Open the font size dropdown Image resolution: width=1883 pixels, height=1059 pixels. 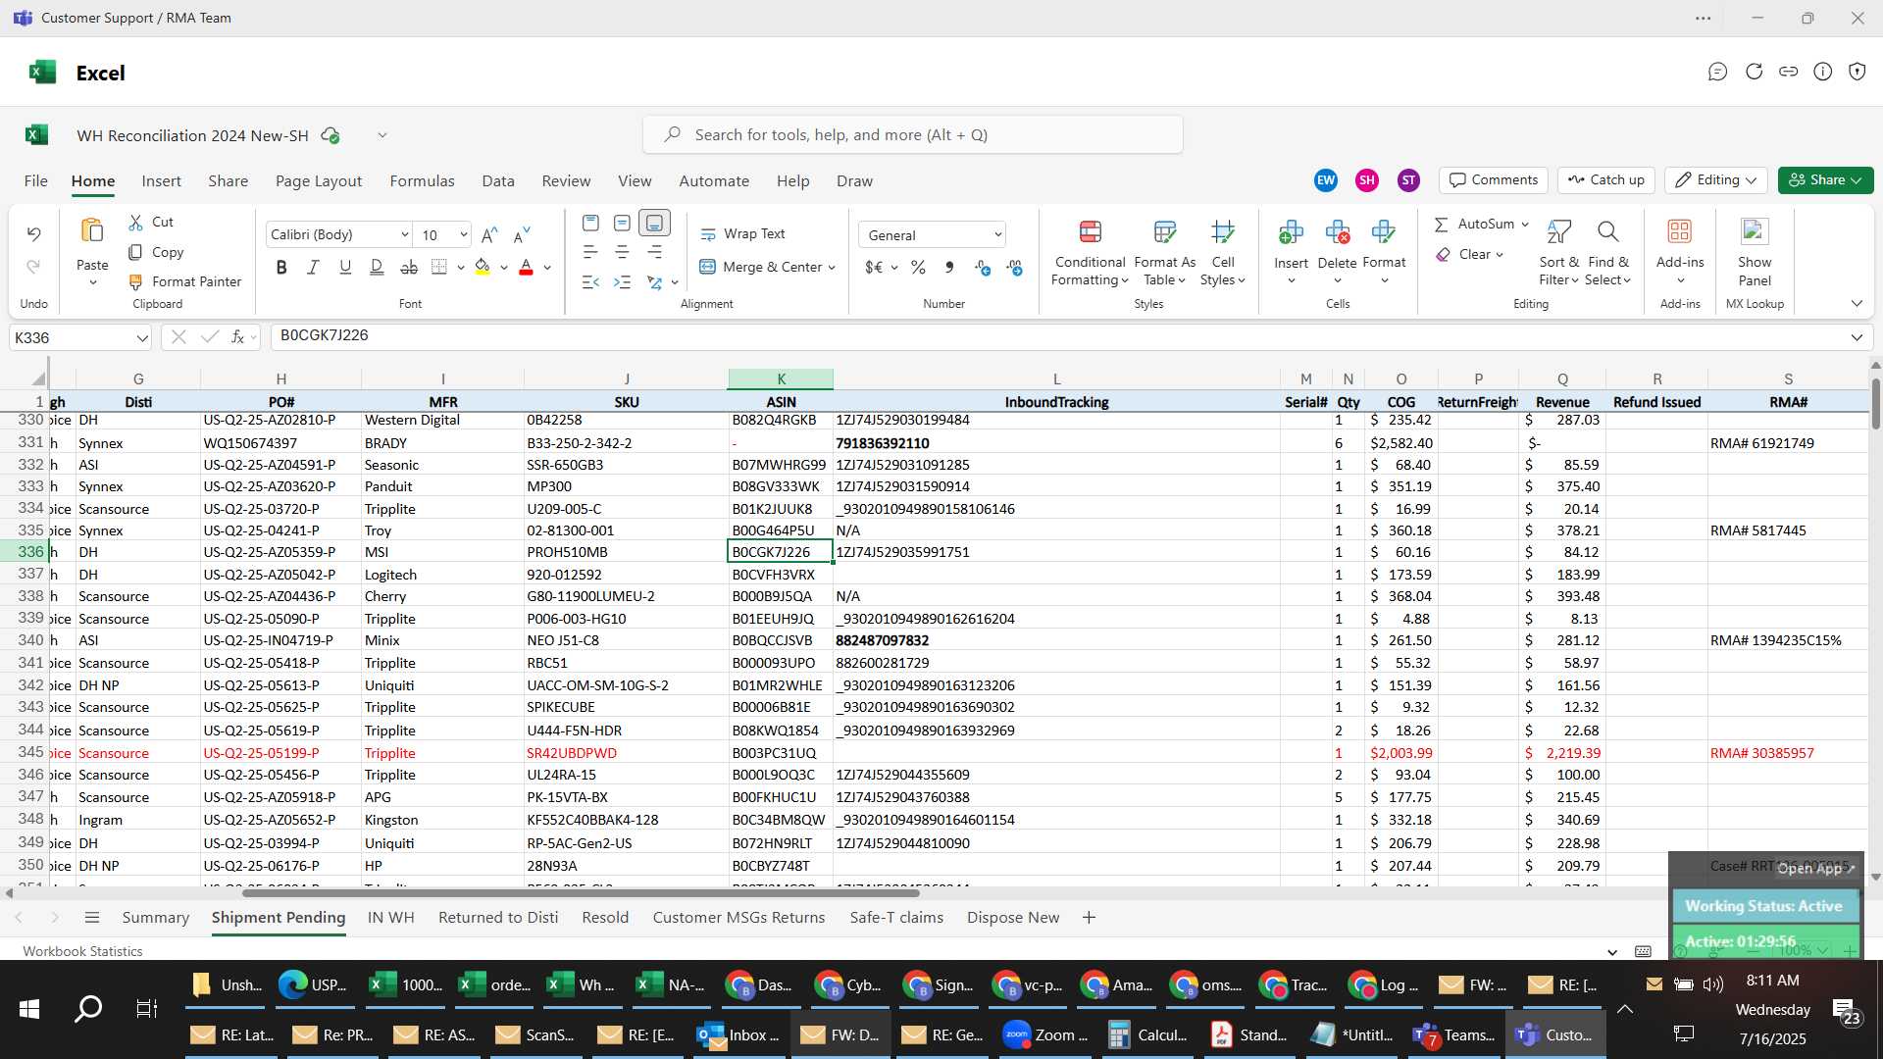point(463,234)
